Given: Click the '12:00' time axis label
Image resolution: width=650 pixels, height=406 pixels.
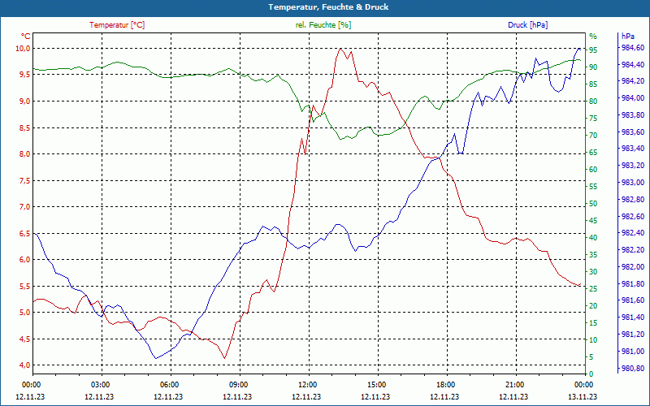Looking at the screenshot, I should tap(308, 384).
